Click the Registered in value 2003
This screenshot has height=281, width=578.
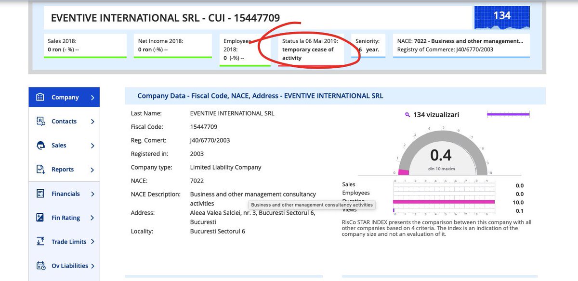coord(197,154)
